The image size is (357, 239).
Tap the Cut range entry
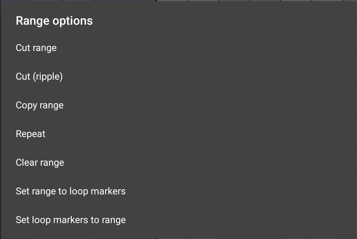pos(36,48)
